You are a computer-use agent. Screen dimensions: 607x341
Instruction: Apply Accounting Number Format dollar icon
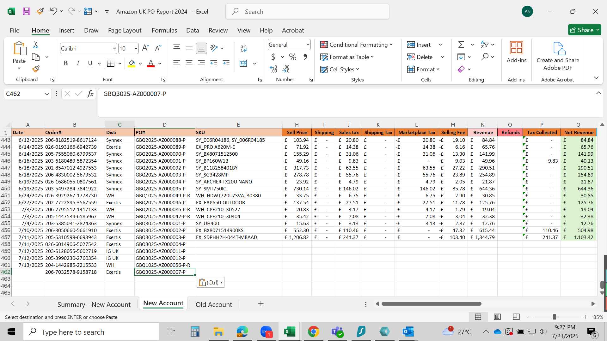273,57
